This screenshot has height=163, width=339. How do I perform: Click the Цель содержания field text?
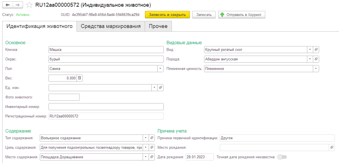coord(91,147)
